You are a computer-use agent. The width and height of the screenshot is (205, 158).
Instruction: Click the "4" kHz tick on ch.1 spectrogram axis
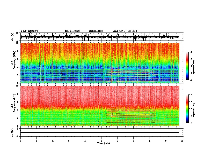pyautogui.click(x=18, y=67)
